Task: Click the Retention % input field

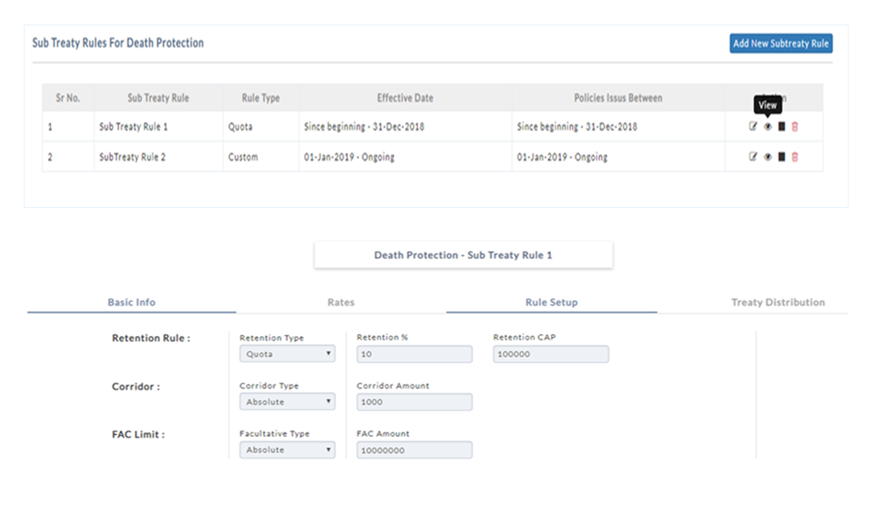Action: click(414, 355)
